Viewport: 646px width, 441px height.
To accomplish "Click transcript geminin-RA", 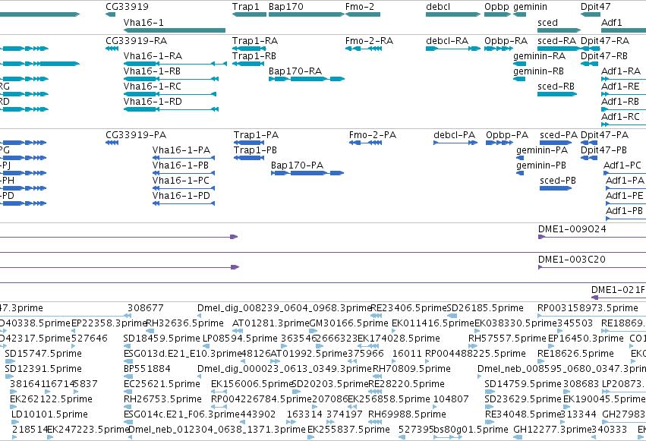I will click(x=519, y=64).
